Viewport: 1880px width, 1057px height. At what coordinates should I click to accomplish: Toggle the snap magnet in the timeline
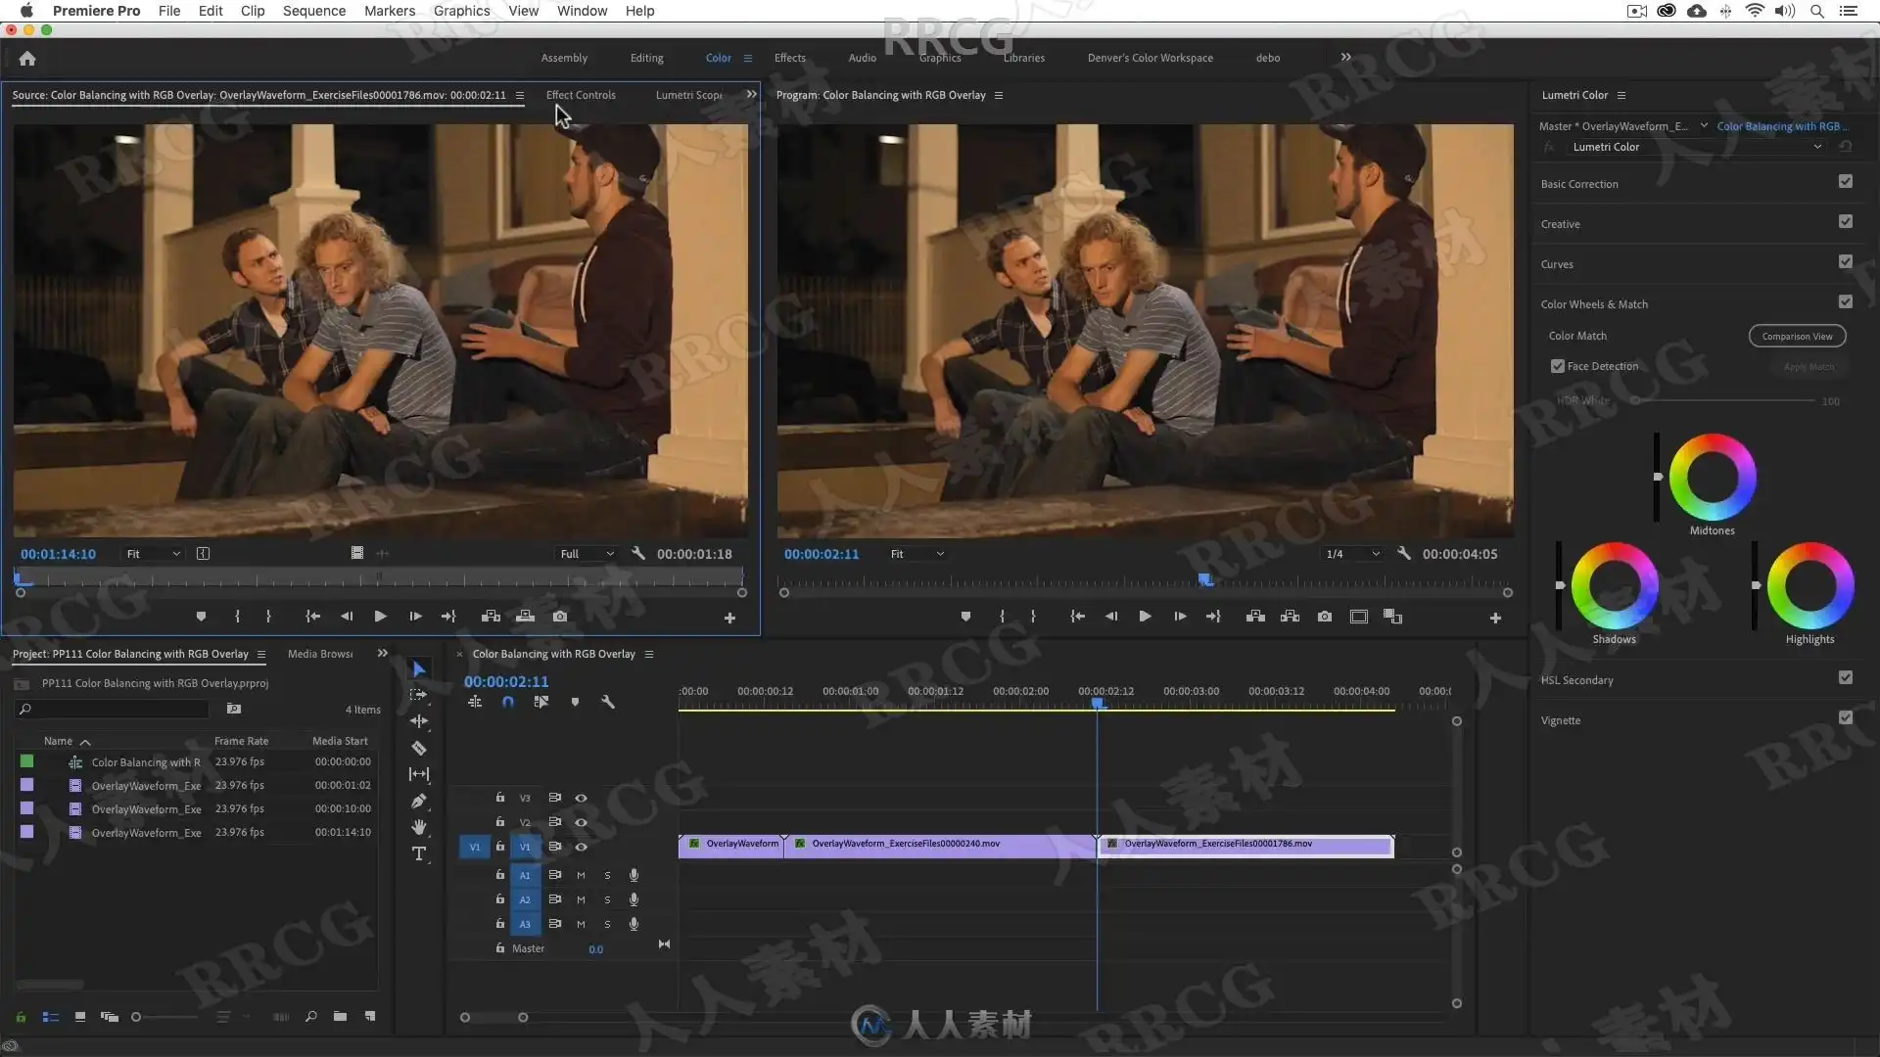(x=507, y=702)
